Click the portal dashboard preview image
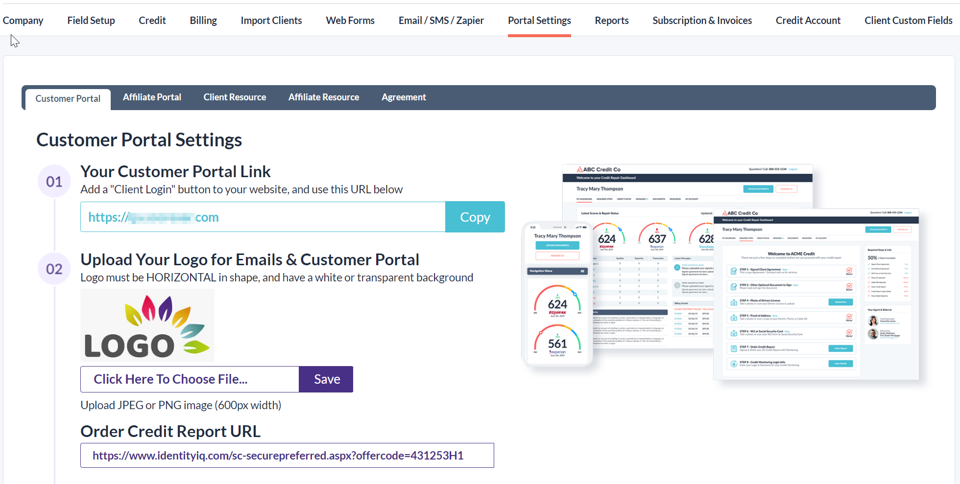This screenshot has height=484, width=960. coord(720,272)
